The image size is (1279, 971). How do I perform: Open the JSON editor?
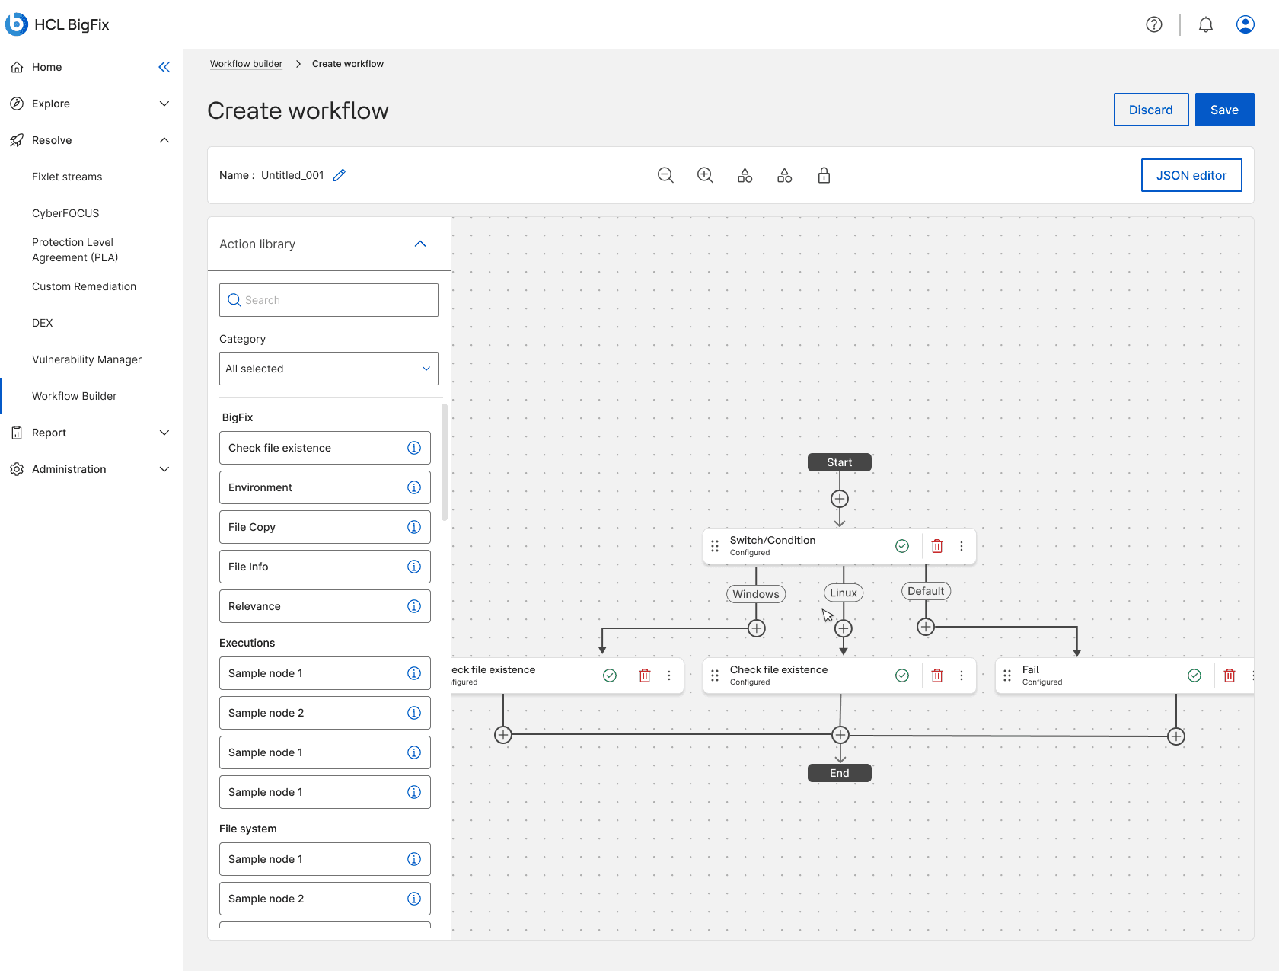(1191, 175)
